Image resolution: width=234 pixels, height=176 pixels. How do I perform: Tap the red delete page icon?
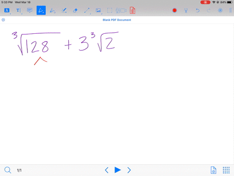point(133,10)
